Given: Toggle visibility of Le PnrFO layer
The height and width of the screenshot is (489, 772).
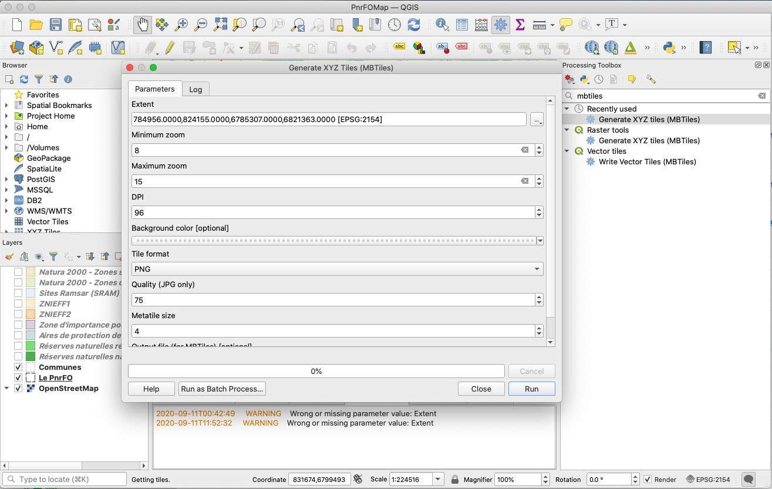Looking at the screenshot, I should tap(18, 377).
